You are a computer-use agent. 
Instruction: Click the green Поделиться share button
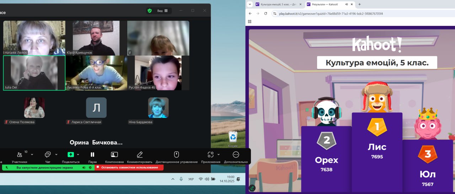click(70, 155)
